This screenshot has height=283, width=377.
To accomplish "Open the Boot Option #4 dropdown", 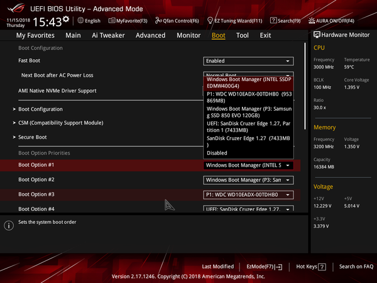I will (248, 208).
